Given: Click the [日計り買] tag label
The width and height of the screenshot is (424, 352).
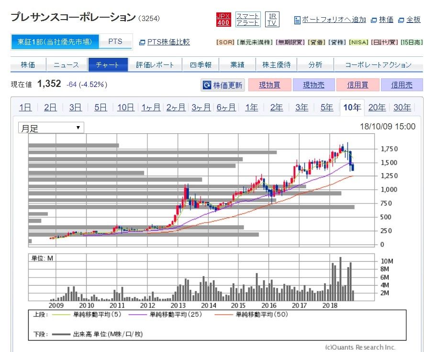Looking at the screenshot, I should pyautogui.click(x=385, y=43).
